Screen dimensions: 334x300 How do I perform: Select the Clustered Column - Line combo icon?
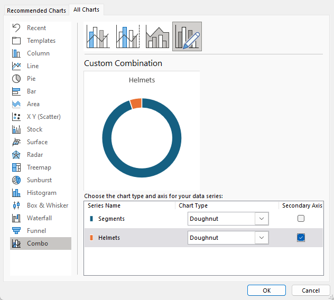click(x=98, y=36)
